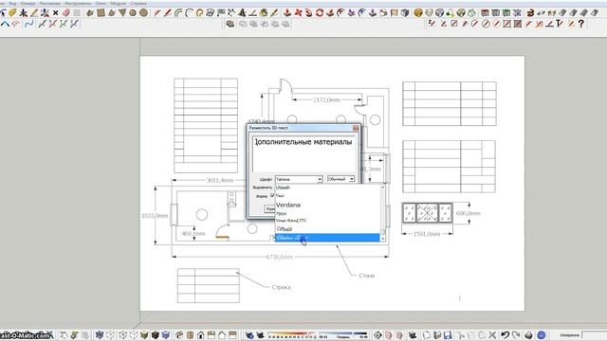The width and height of the screenshot is (607, 341).
Task: Toggle the Форма checkbox in 3D text dialog
Action: click(272, 196)
